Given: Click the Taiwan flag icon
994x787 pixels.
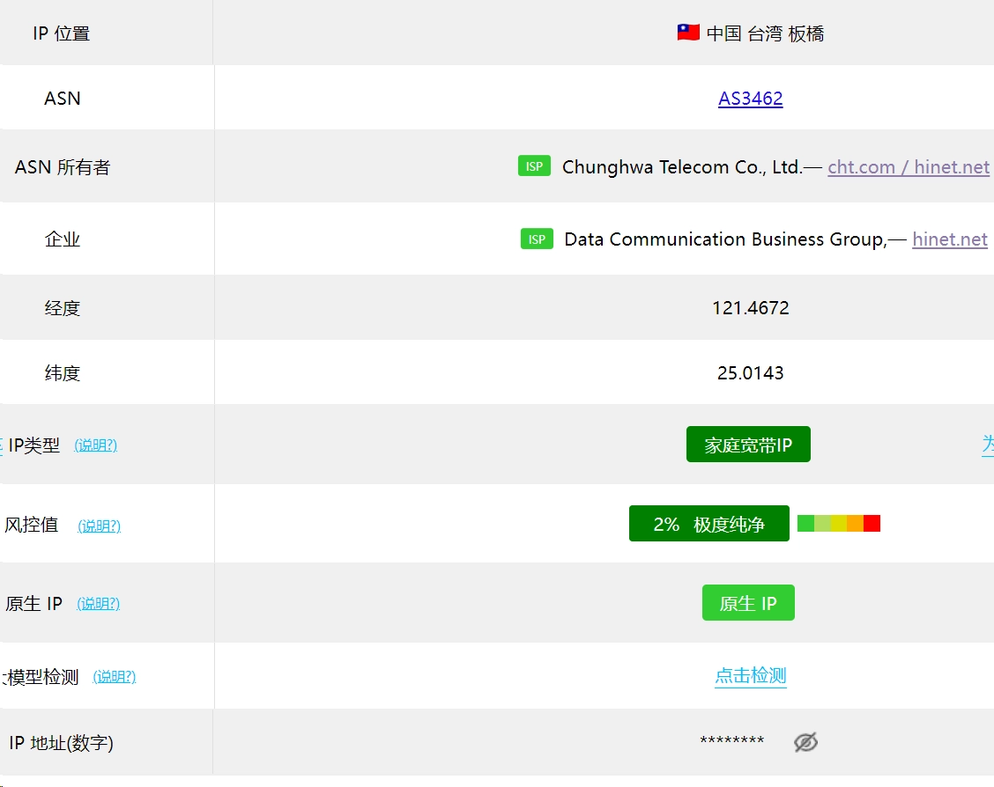Looking at the screenshot, I should pos(688,33).
